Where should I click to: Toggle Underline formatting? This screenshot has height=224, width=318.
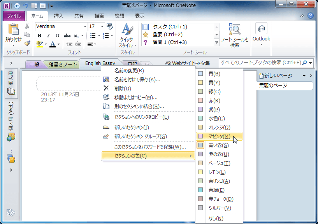(58, 36)
